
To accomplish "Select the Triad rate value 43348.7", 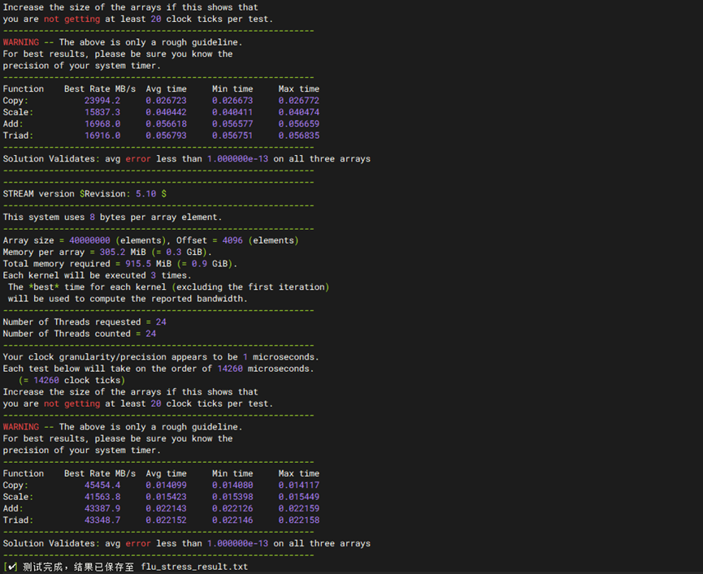I will tap(102, 520).
